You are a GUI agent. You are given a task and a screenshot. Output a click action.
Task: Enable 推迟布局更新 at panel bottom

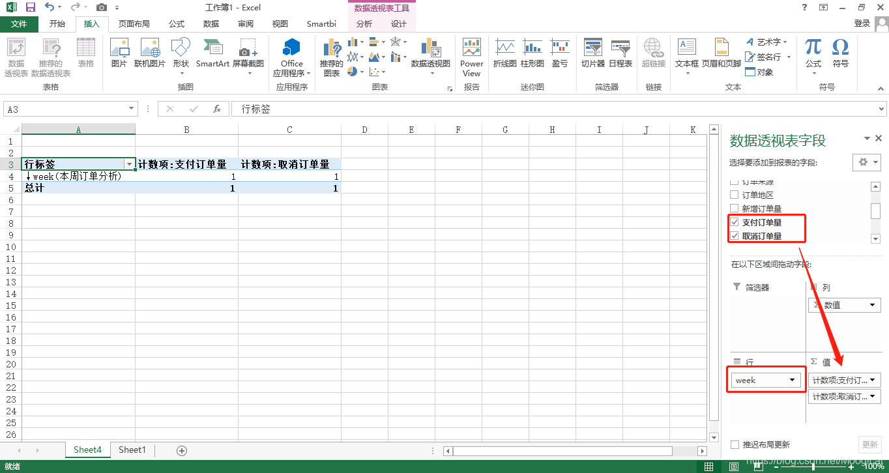point(736,444)
